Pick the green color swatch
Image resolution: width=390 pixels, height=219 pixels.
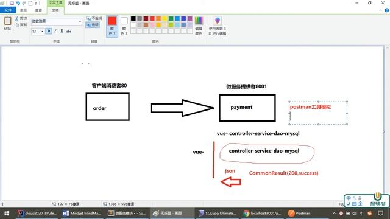coord(171,18)
